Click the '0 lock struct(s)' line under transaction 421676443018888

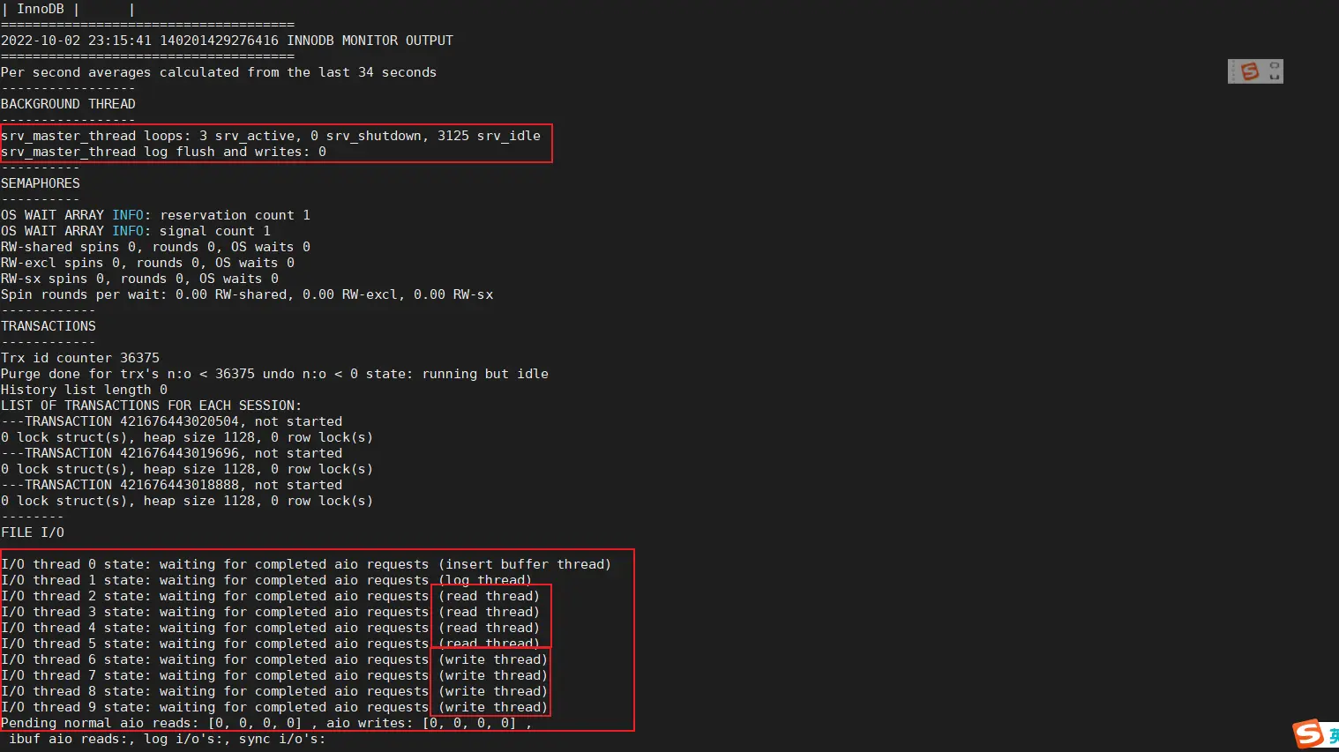(187, 501)
